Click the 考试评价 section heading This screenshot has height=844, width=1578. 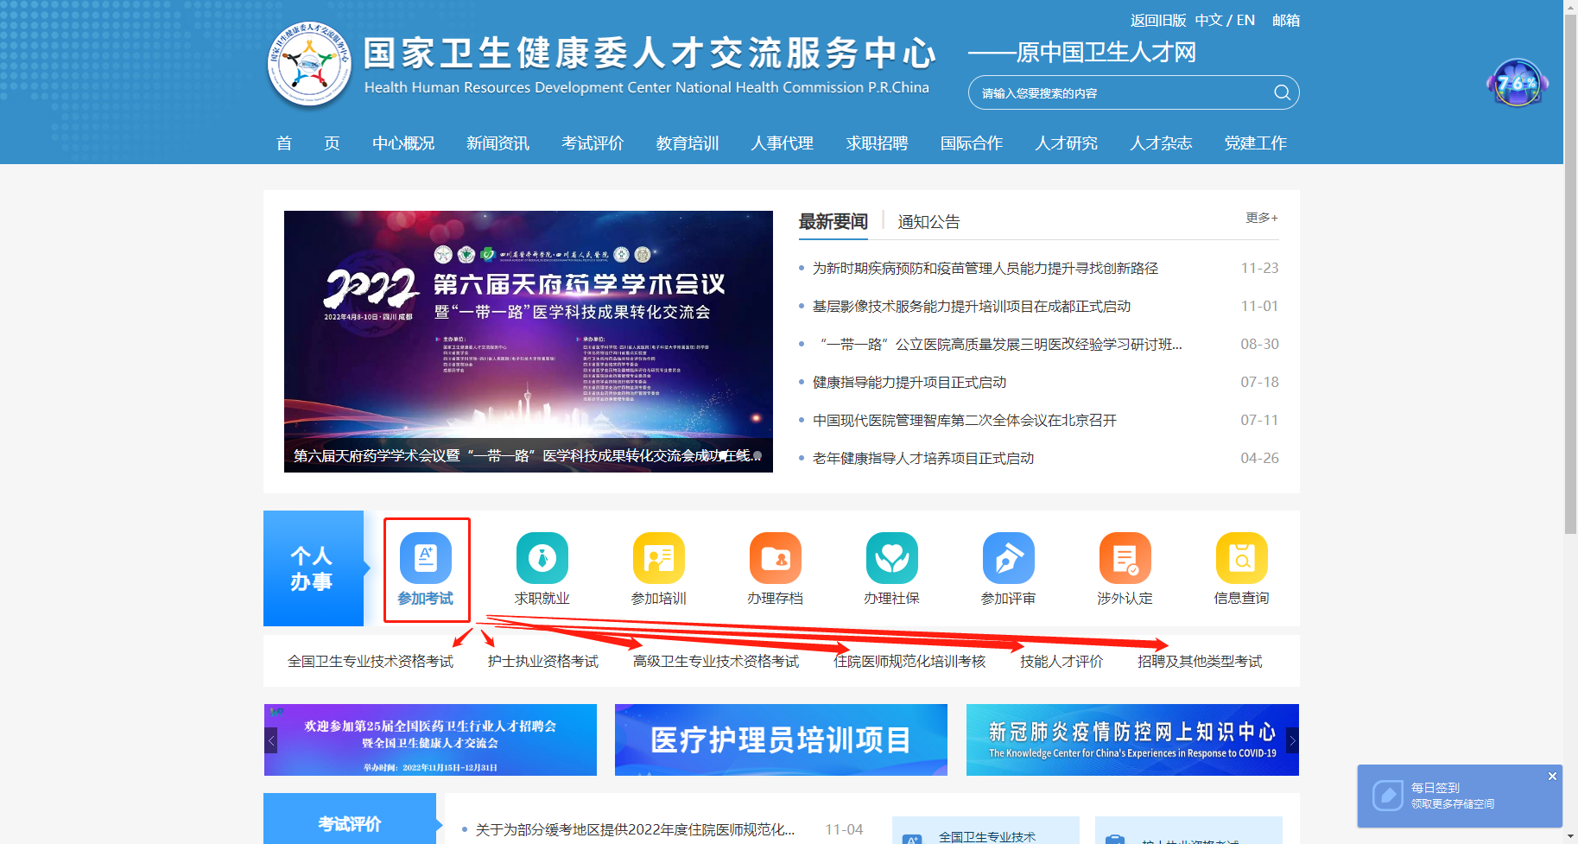[x=350, y=822]
